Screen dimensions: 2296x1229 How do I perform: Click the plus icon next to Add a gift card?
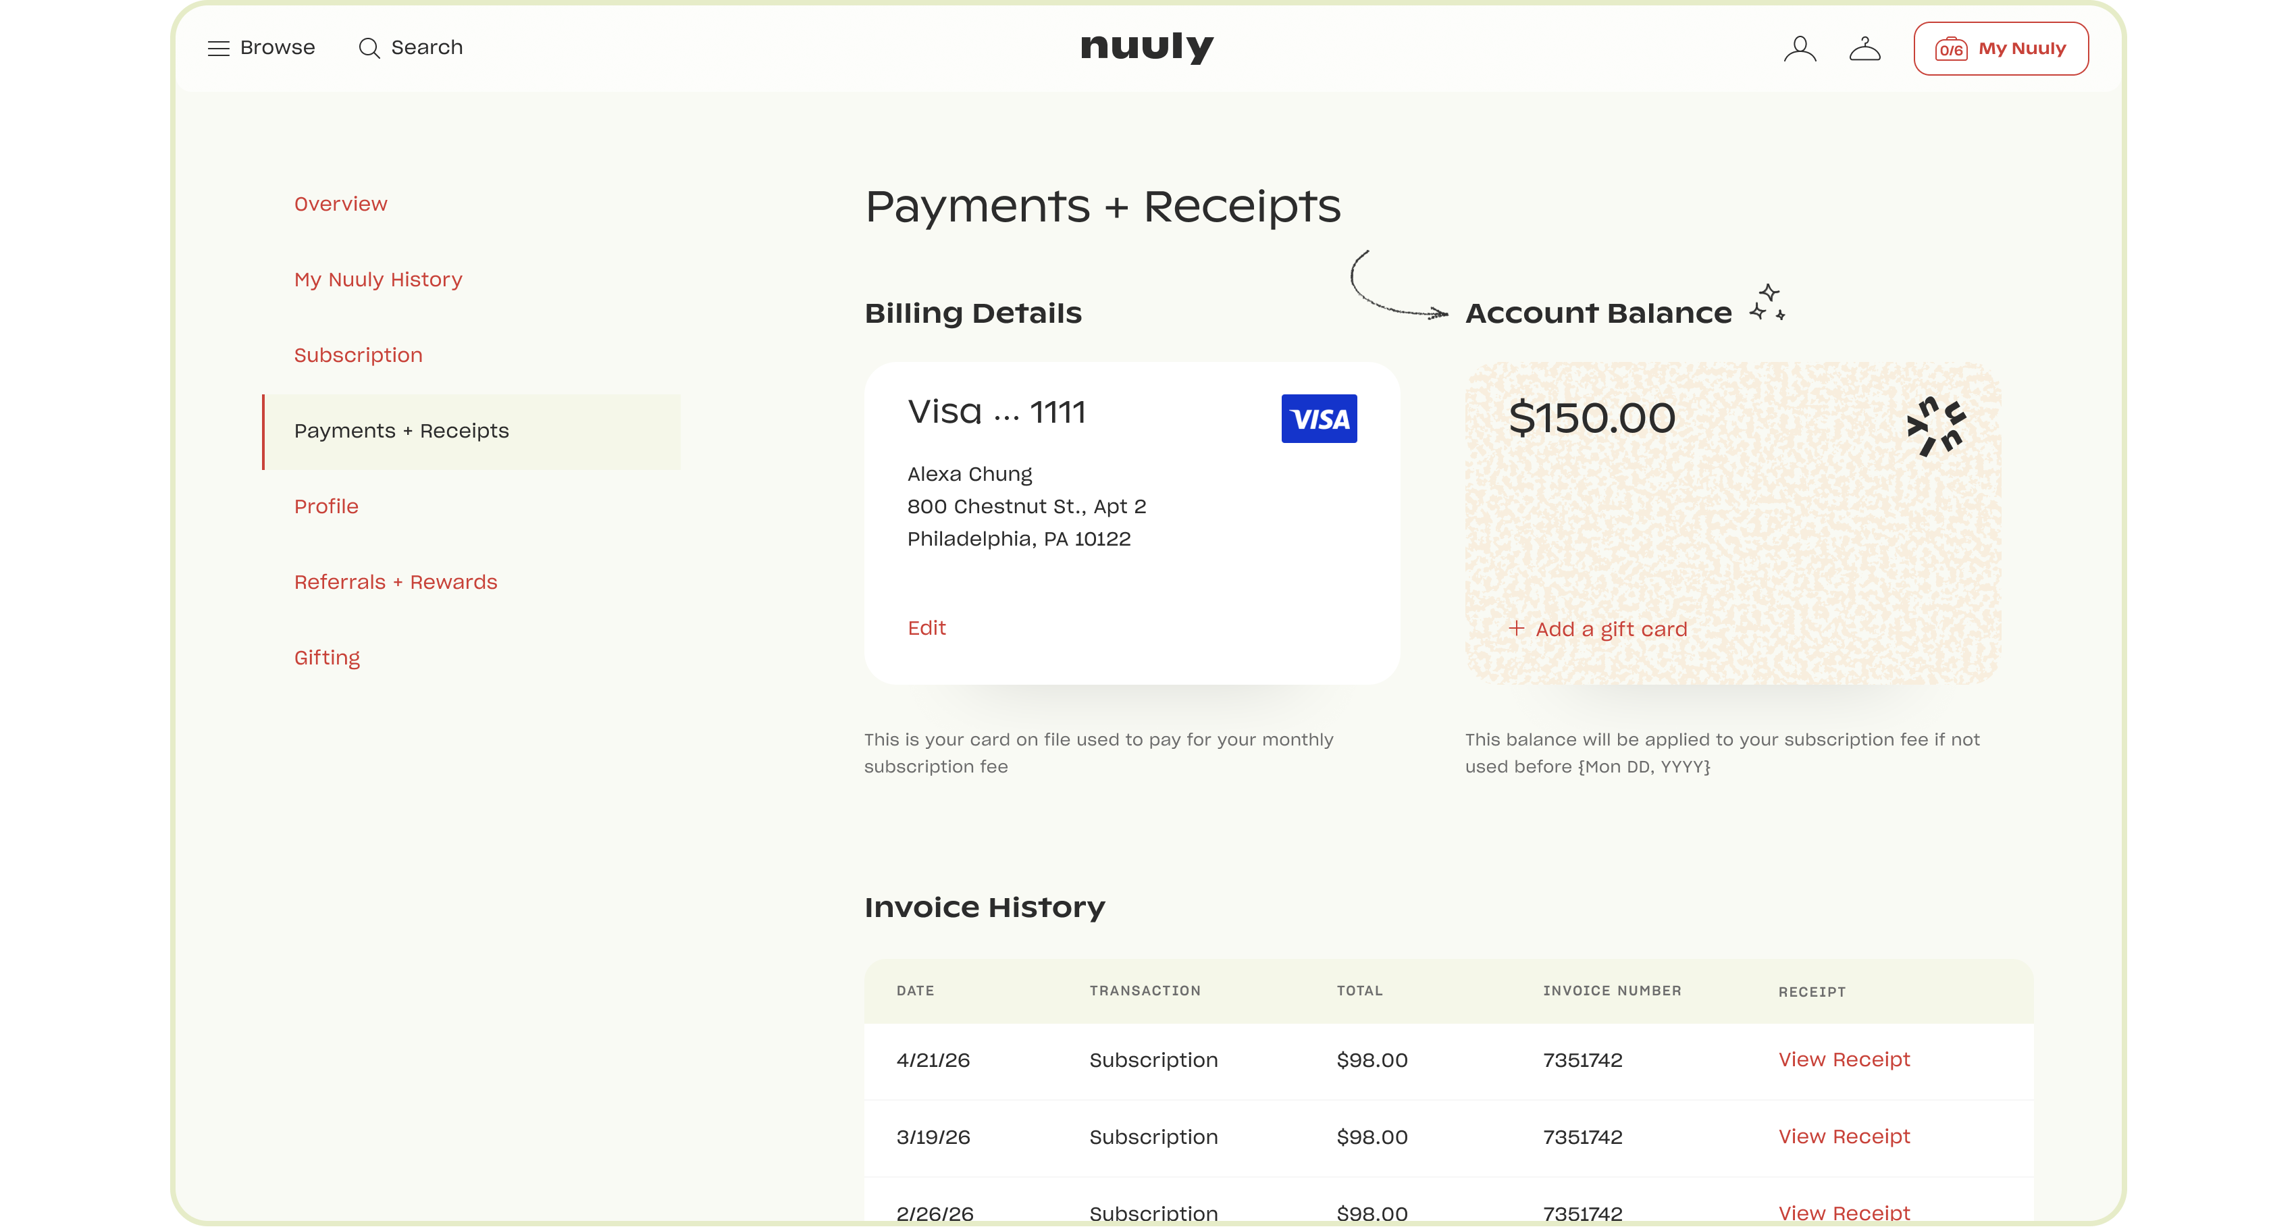(1515, 628)
